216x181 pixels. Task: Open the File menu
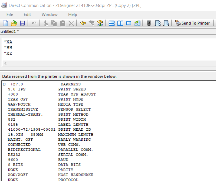tap(10, 14)
